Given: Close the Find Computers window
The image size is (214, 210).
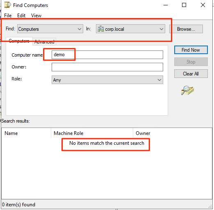Looking at the screenshot, I should click(x=203, y=5).
